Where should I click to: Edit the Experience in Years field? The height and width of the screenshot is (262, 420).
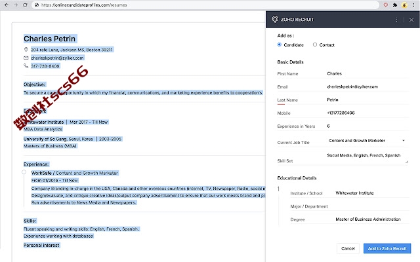pos(367,126)
